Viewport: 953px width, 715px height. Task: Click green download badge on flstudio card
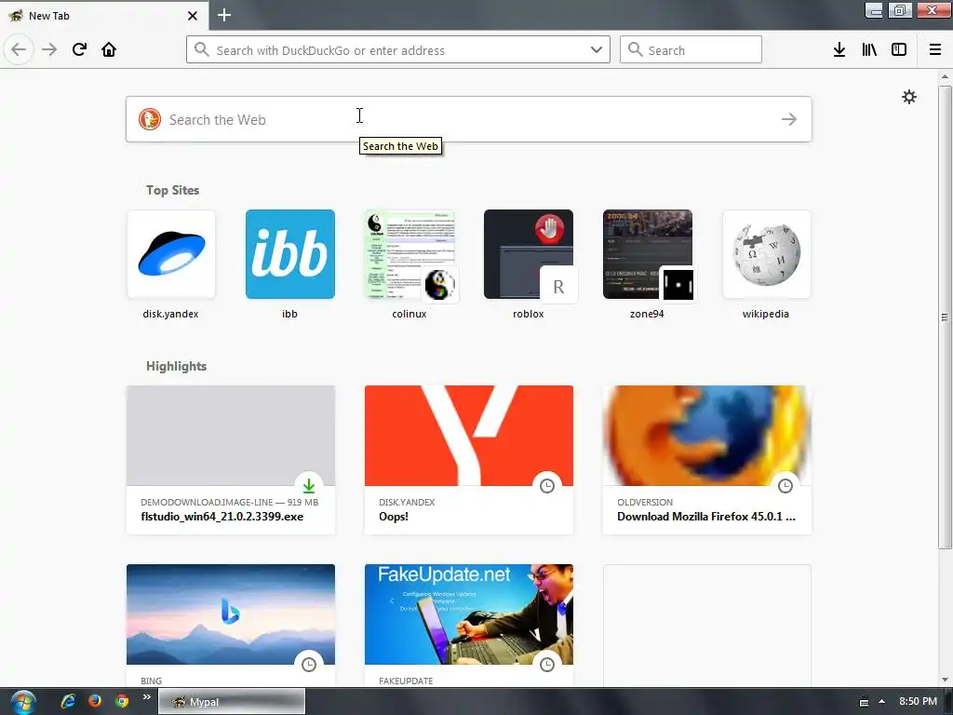309,486
